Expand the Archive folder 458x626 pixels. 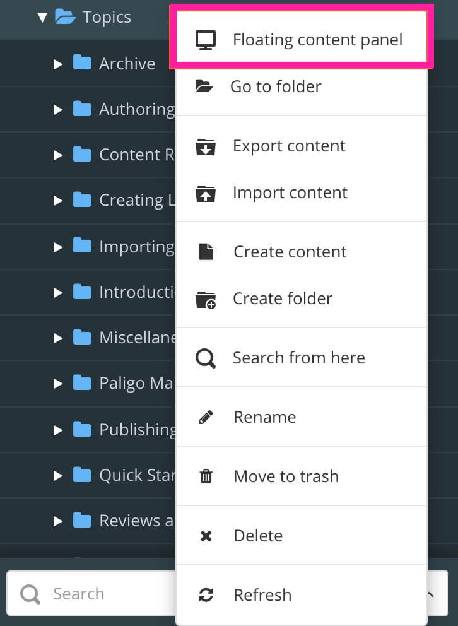tap(58, 63)
